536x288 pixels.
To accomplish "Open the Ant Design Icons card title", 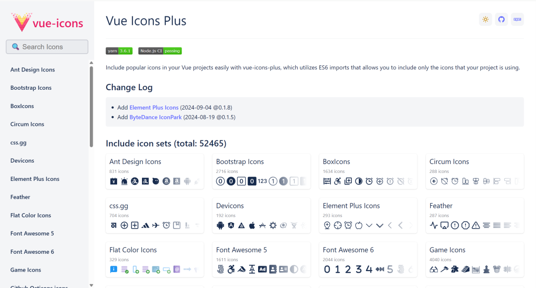I will [135, 162].
